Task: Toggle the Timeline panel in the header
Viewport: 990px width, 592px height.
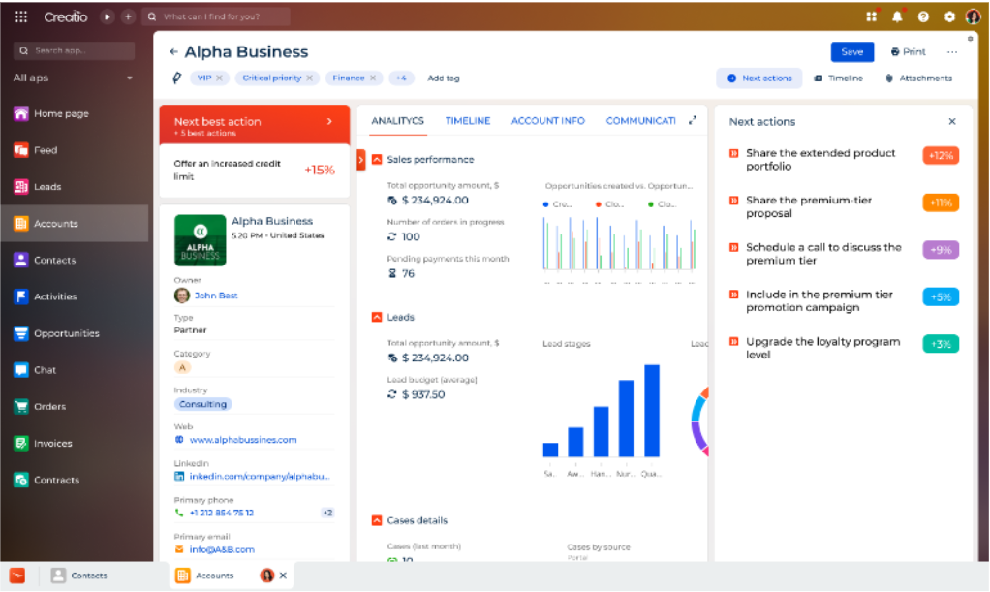Action: 839,78
